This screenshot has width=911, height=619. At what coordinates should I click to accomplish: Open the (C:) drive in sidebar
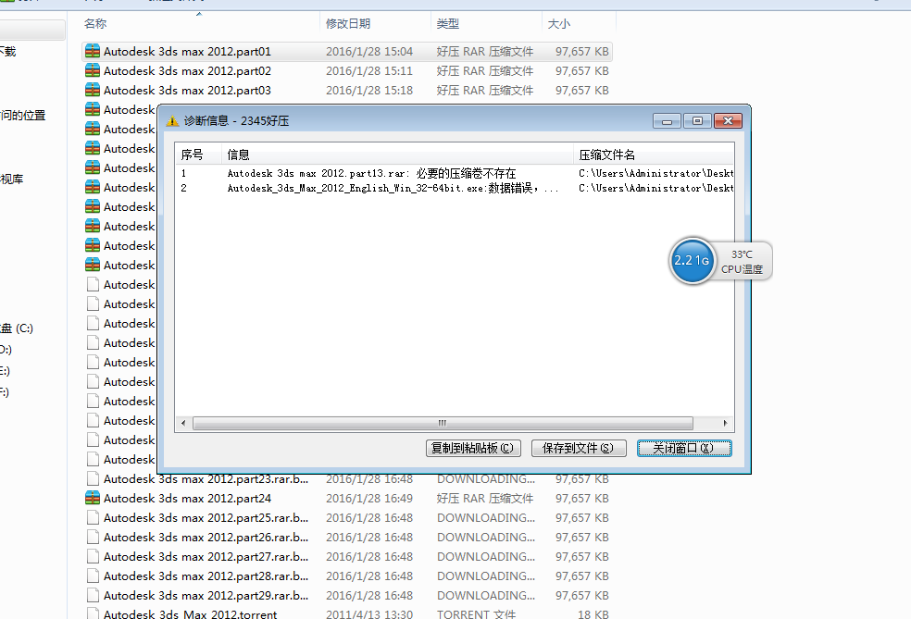17,328
